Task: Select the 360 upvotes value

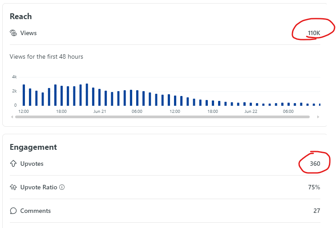Action: click(x=315, y=164)
